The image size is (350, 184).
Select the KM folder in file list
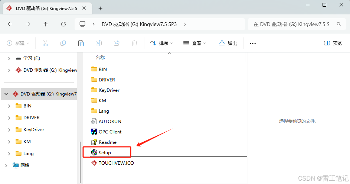click(99, 101)
